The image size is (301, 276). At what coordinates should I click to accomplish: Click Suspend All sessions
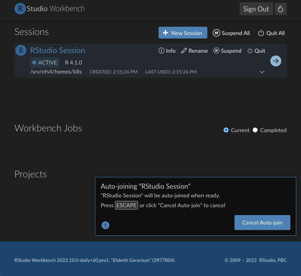231,33
